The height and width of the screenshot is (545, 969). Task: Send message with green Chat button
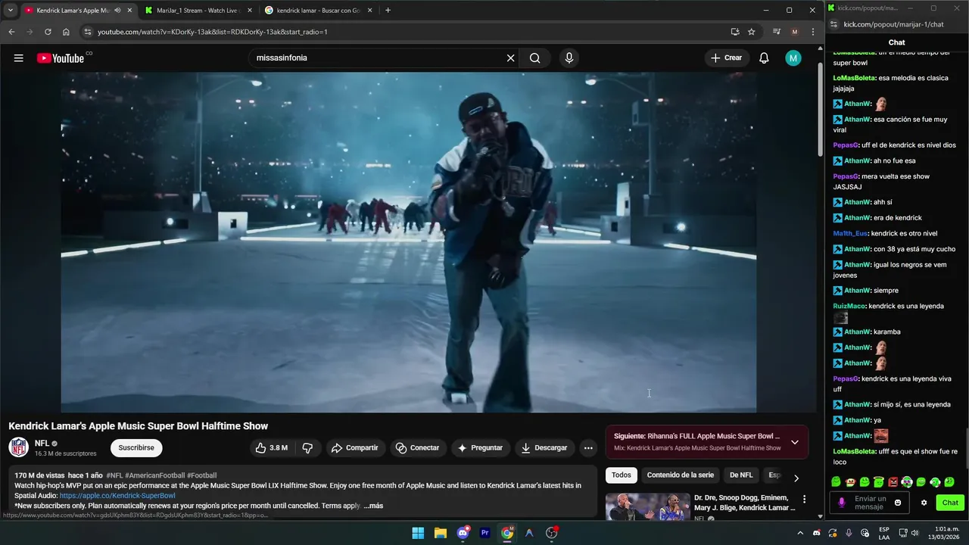tap(950, 503)
